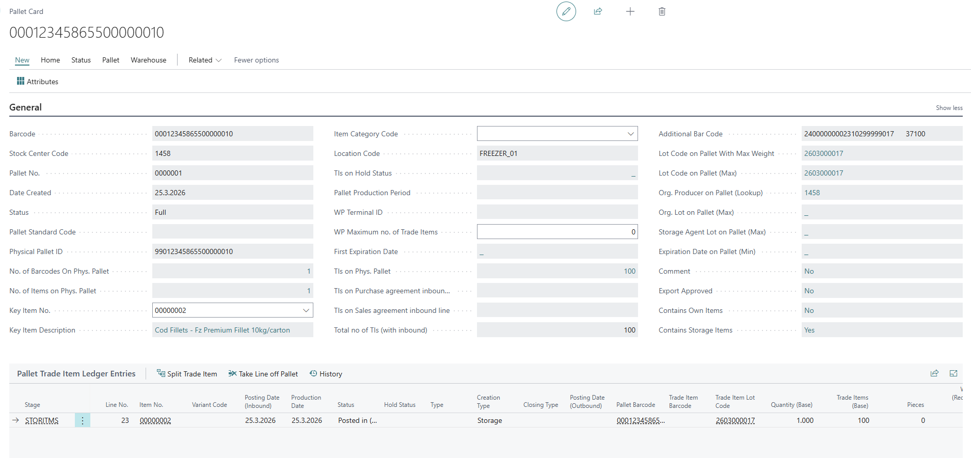Open item number 00000002 link in ledger row

(x=155, y=420)
